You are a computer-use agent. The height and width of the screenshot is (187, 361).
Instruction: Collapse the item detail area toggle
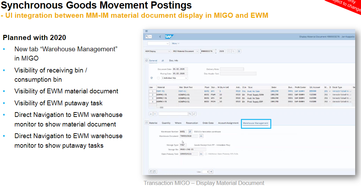pyautogui.click(x=147, y=123)
